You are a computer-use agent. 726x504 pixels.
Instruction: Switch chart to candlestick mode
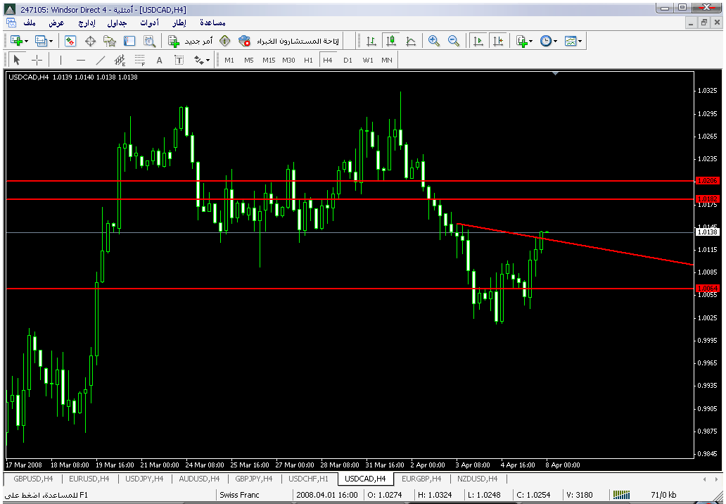(x=390, y=41)
